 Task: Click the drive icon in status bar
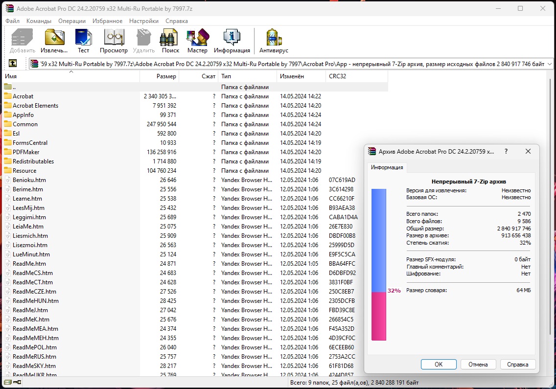7,382
